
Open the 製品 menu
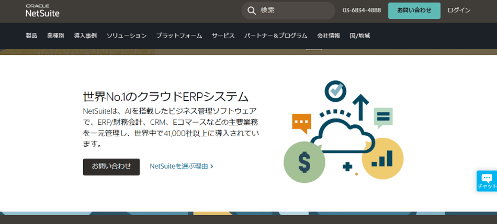(31, 36)
